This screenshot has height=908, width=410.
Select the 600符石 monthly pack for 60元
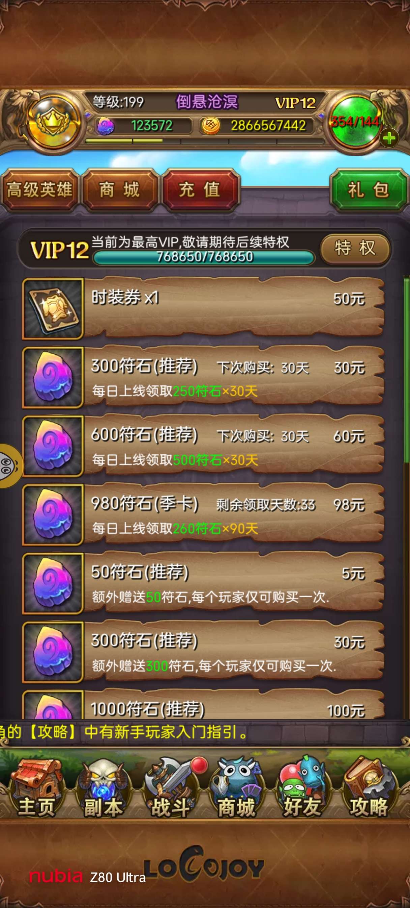(x=203, y=446)
